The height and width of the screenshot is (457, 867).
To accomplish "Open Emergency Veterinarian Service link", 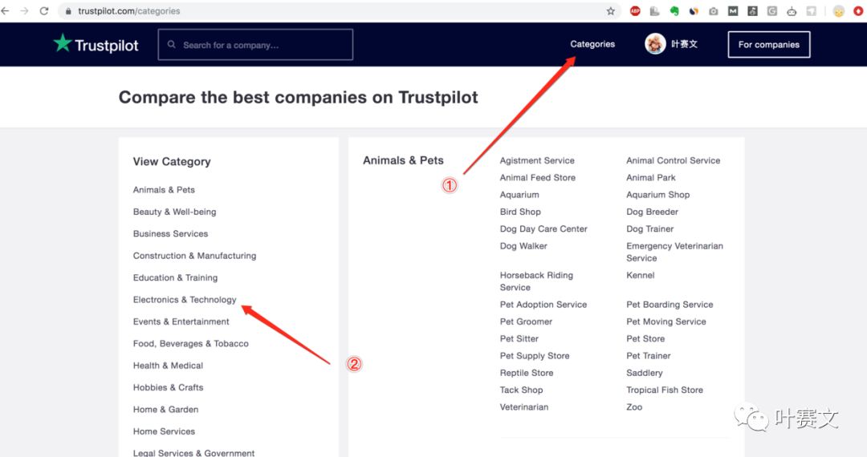I will (674, 253).
